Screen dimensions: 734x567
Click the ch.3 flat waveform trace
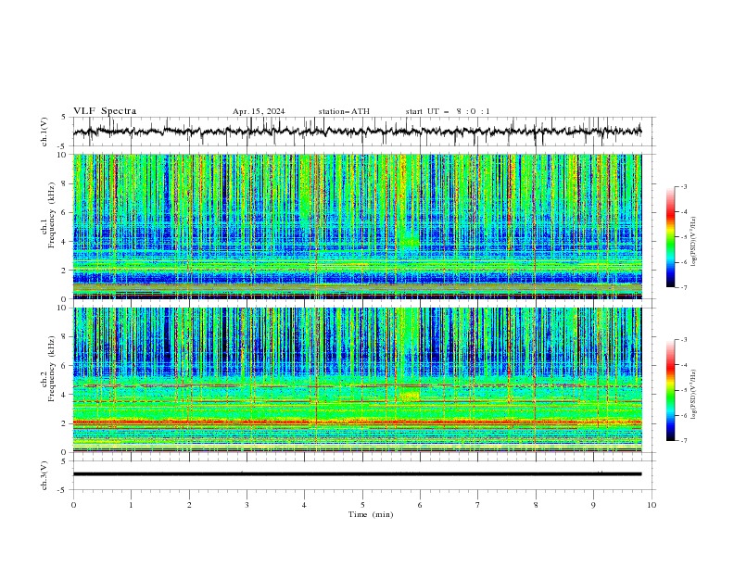(x=357, y=474)
